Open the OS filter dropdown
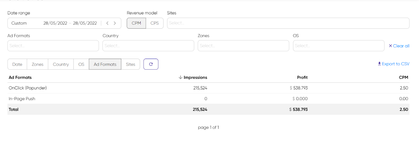 [338, 46]
